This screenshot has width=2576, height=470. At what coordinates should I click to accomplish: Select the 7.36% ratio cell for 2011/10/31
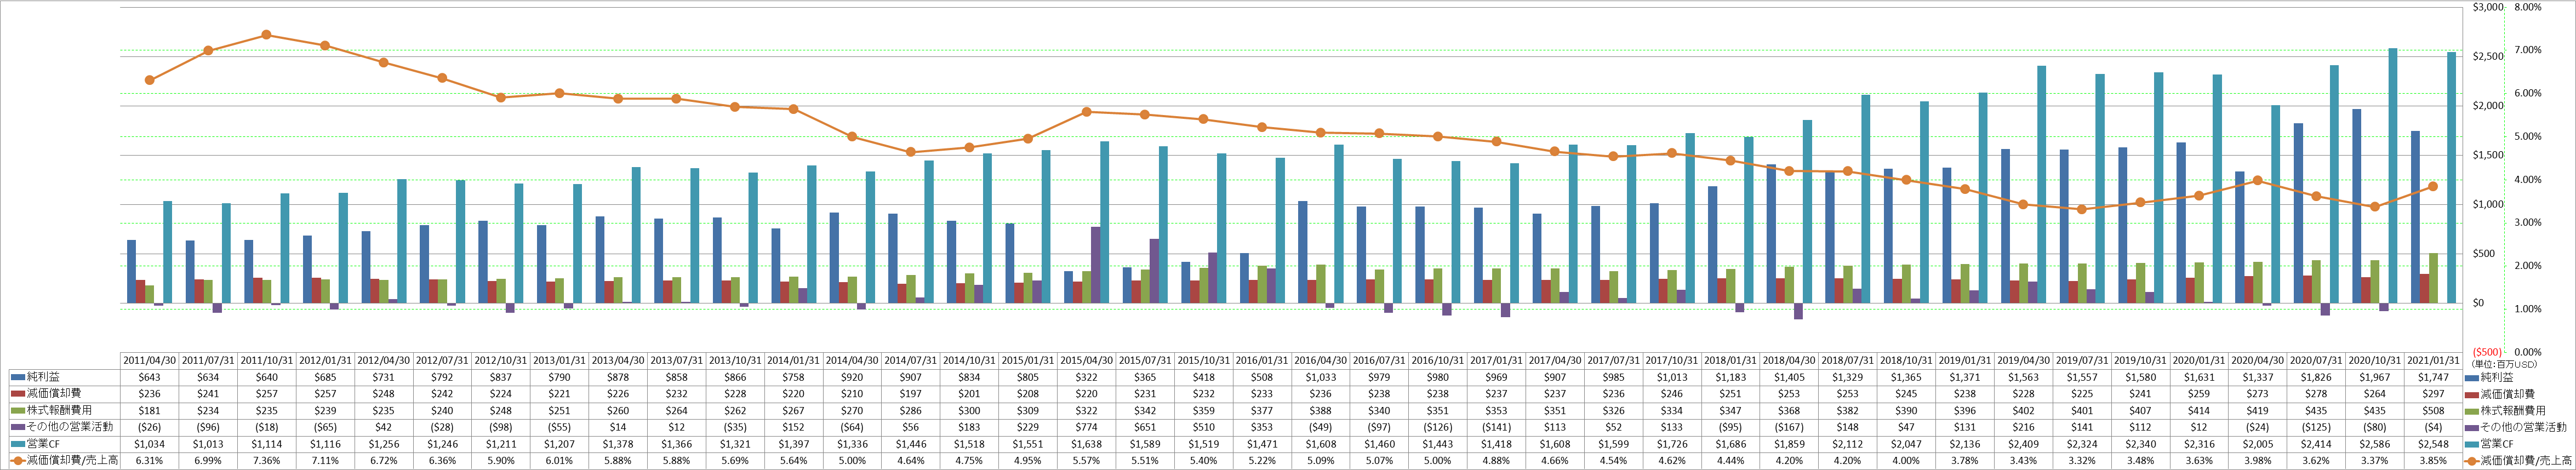tap(266, 460)
